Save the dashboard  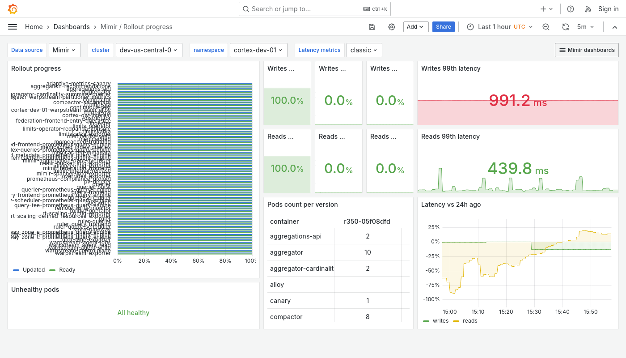click(x=372, y=27)
